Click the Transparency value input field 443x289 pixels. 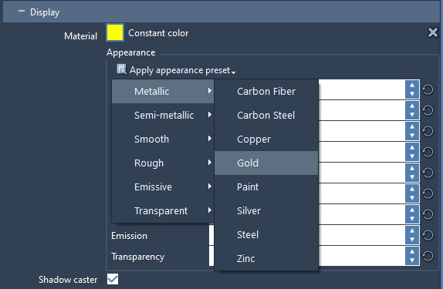(362, 256)
